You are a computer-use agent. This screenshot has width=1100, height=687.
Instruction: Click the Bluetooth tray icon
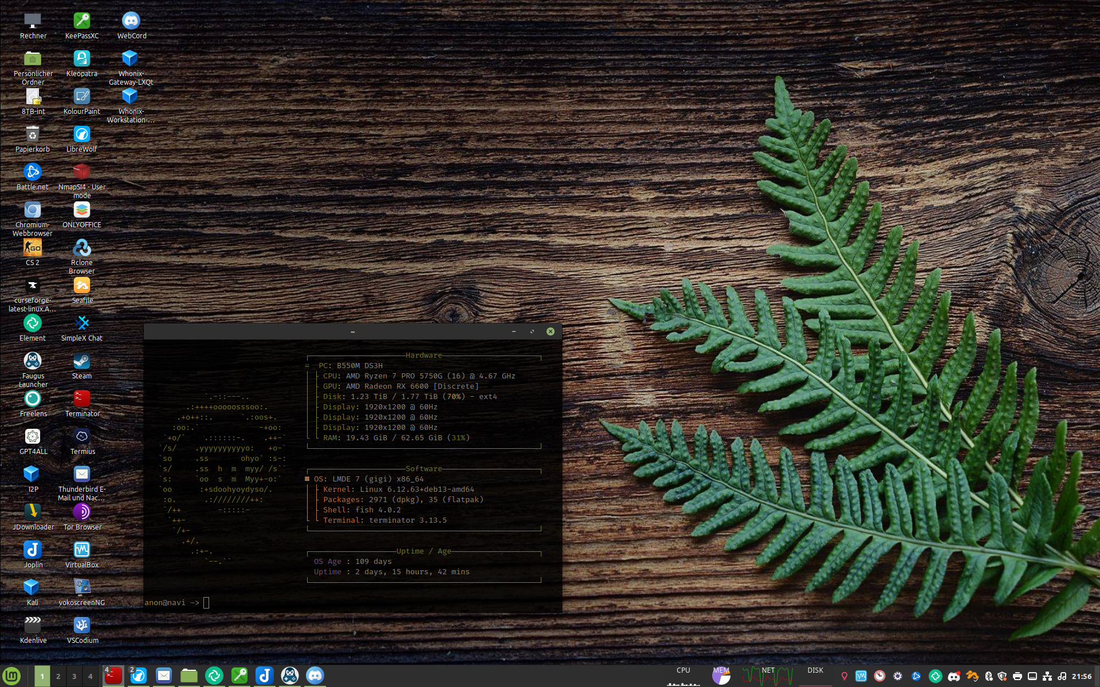(x=988, y=676)
